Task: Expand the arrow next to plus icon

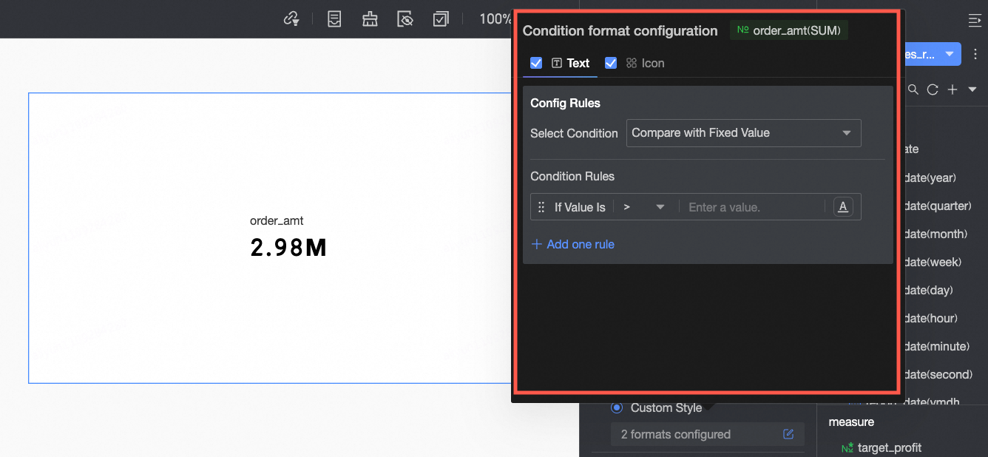Action: coord(972,89)
